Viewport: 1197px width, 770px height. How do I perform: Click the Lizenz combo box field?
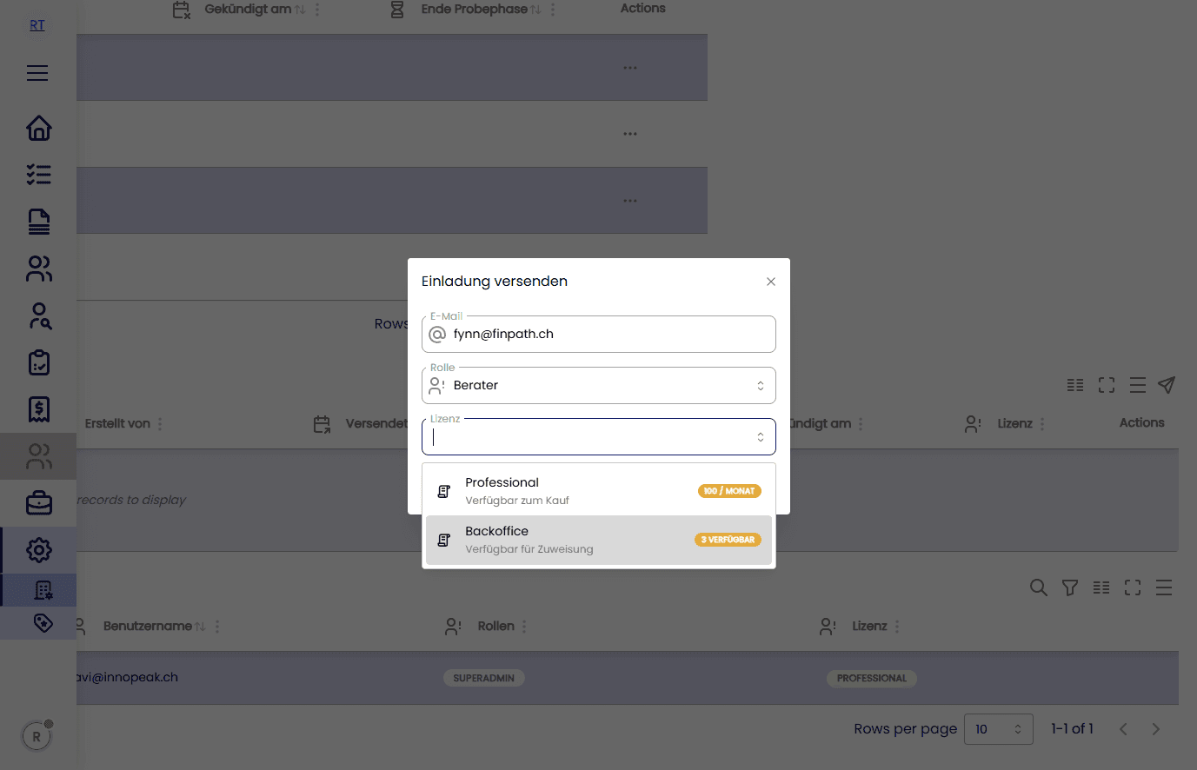tap(598, 437)
